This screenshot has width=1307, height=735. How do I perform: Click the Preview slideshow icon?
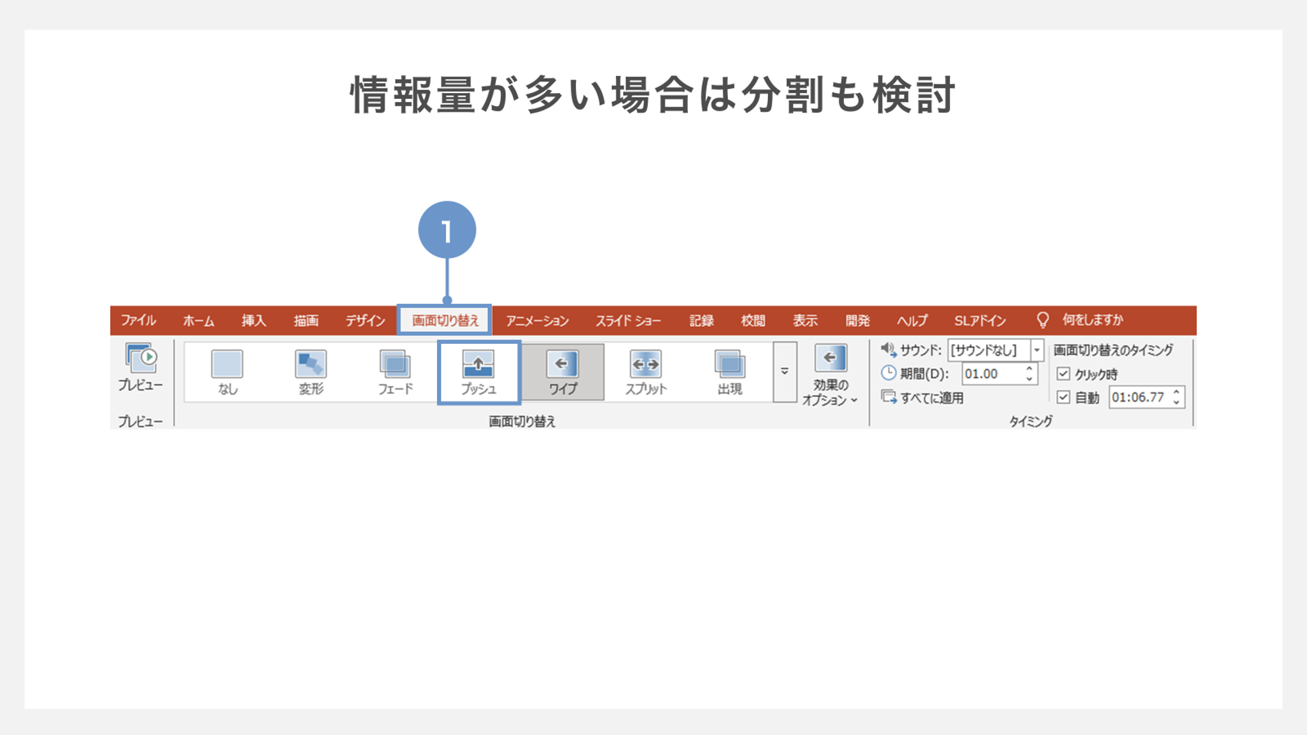[140, 359]
